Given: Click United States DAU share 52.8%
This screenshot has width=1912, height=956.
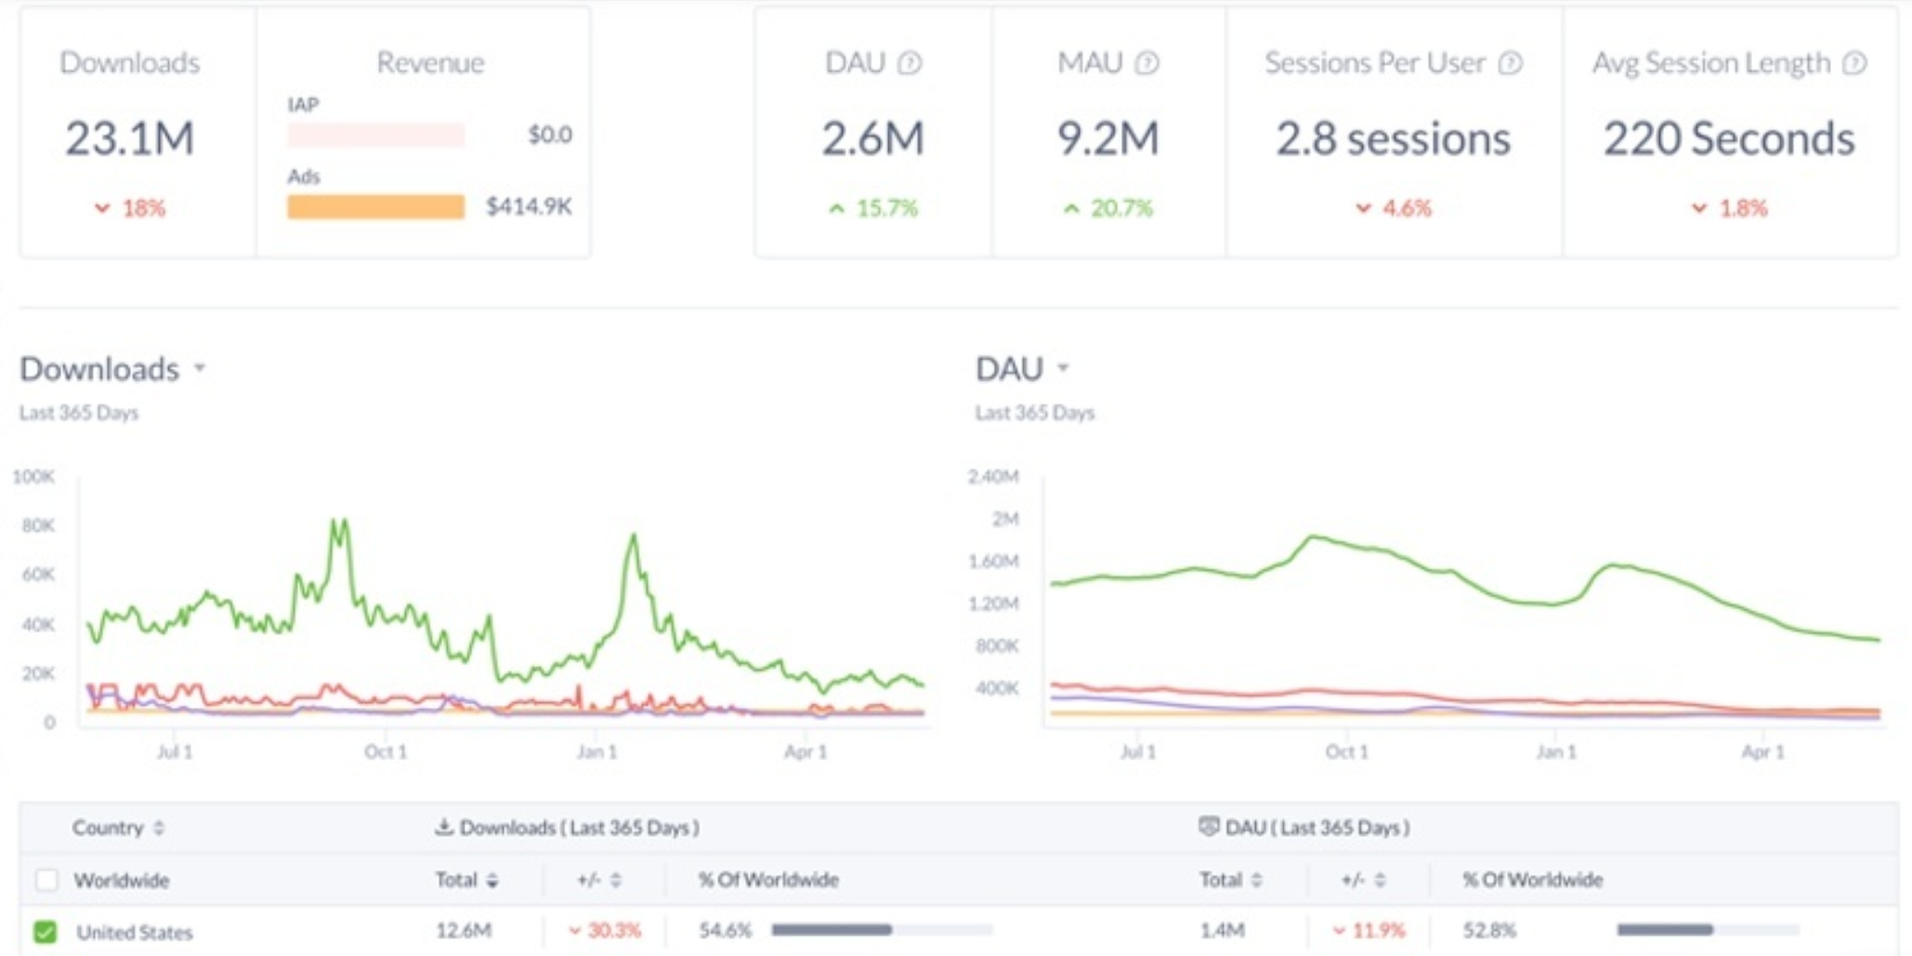Looking at the screenshot, I should click(1489, 930).
